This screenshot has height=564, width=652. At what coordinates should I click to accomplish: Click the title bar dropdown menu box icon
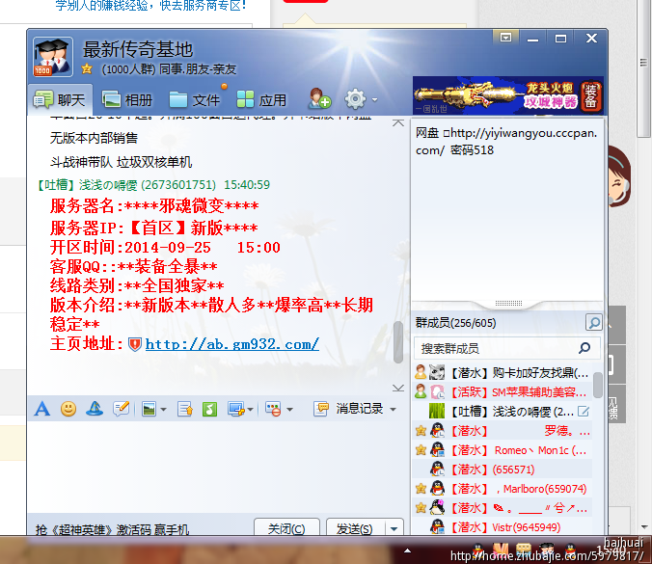click(x=505, y=39)
